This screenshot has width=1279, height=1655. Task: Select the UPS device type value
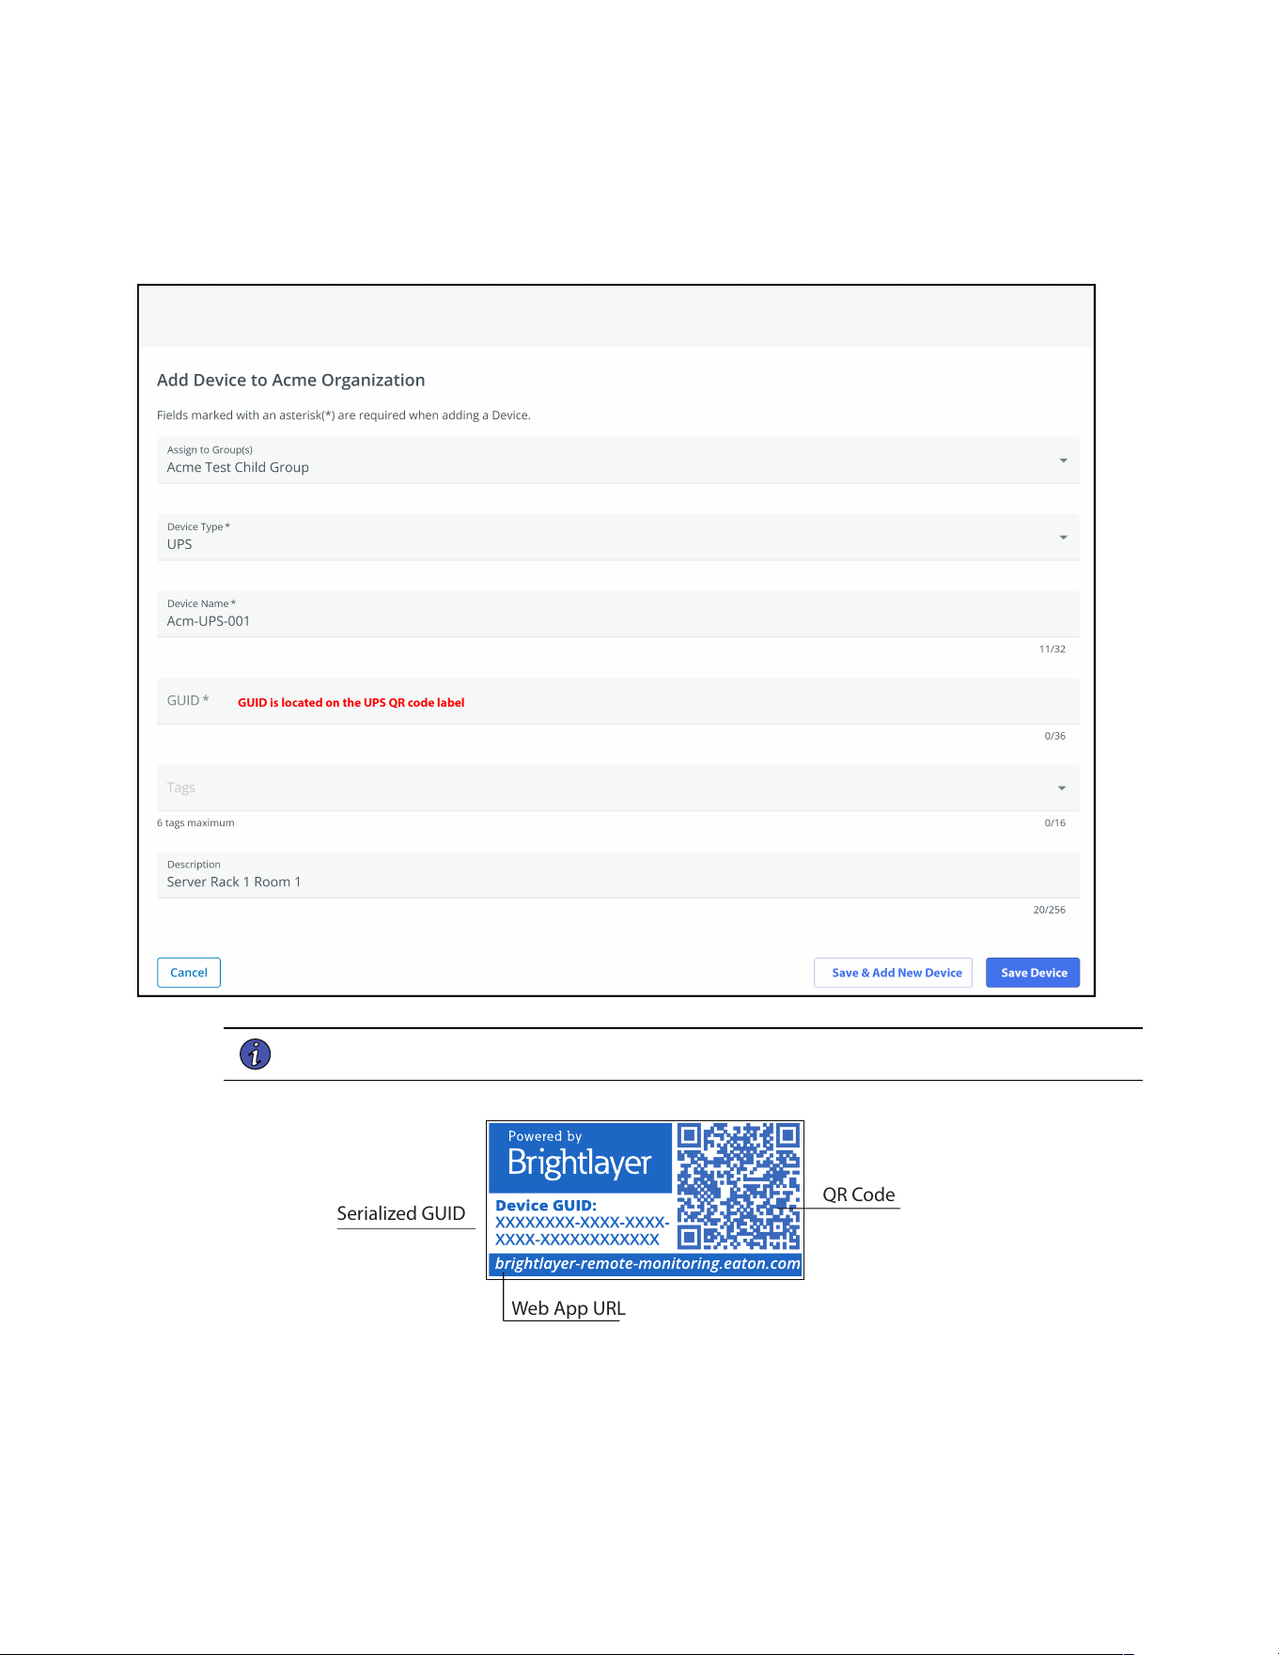pos(179,544)
